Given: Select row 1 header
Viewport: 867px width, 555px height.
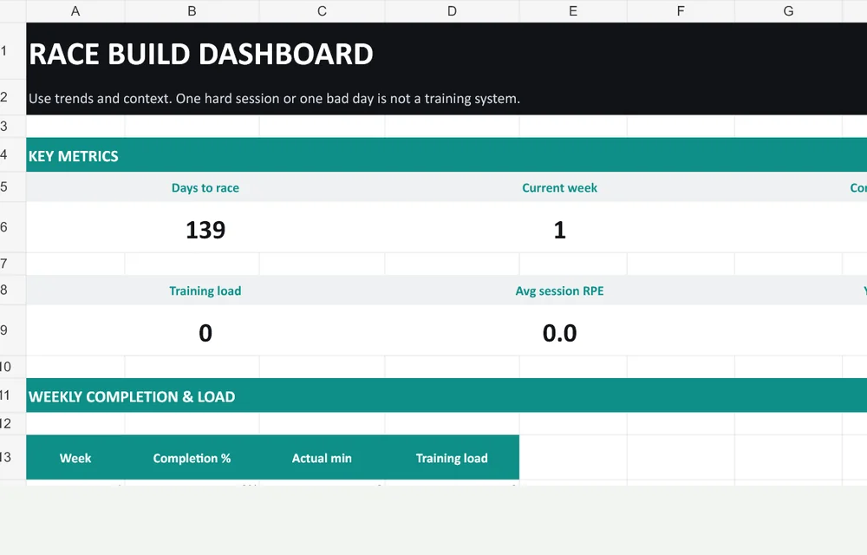Looking at the screenshot, I should tap(13, 51).
